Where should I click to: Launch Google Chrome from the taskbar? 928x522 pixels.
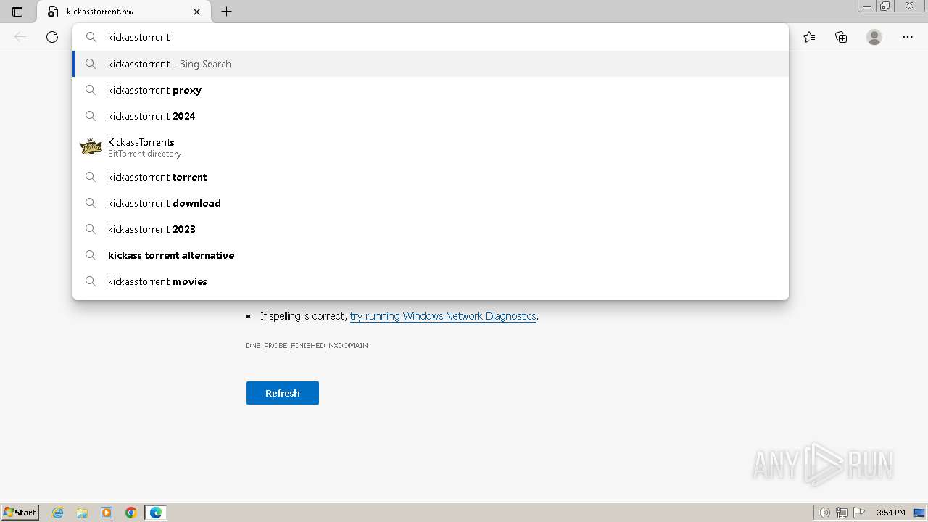pos(131,513)
